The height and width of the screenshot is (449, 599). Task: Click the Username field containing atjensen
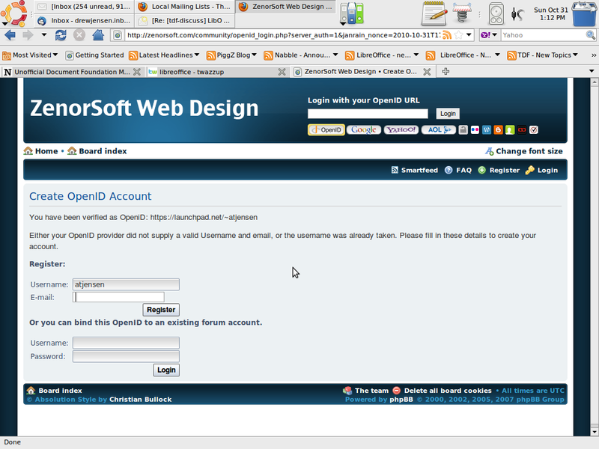tap(126, 284)
